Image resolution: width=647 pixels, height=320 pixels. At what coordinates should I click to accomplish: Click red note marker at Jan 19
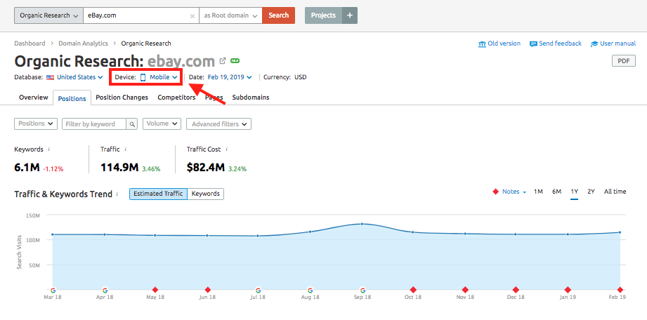(x=568, y=290)
